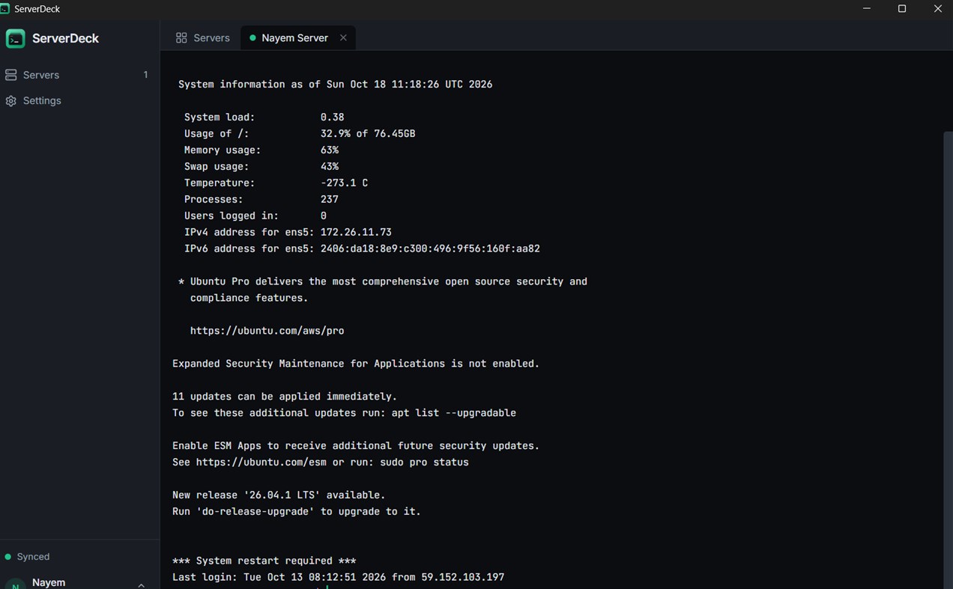Viewport: 953px width, 589px height.
Task: Click the Temperature value -273.1 C
Action: (344, 183)
